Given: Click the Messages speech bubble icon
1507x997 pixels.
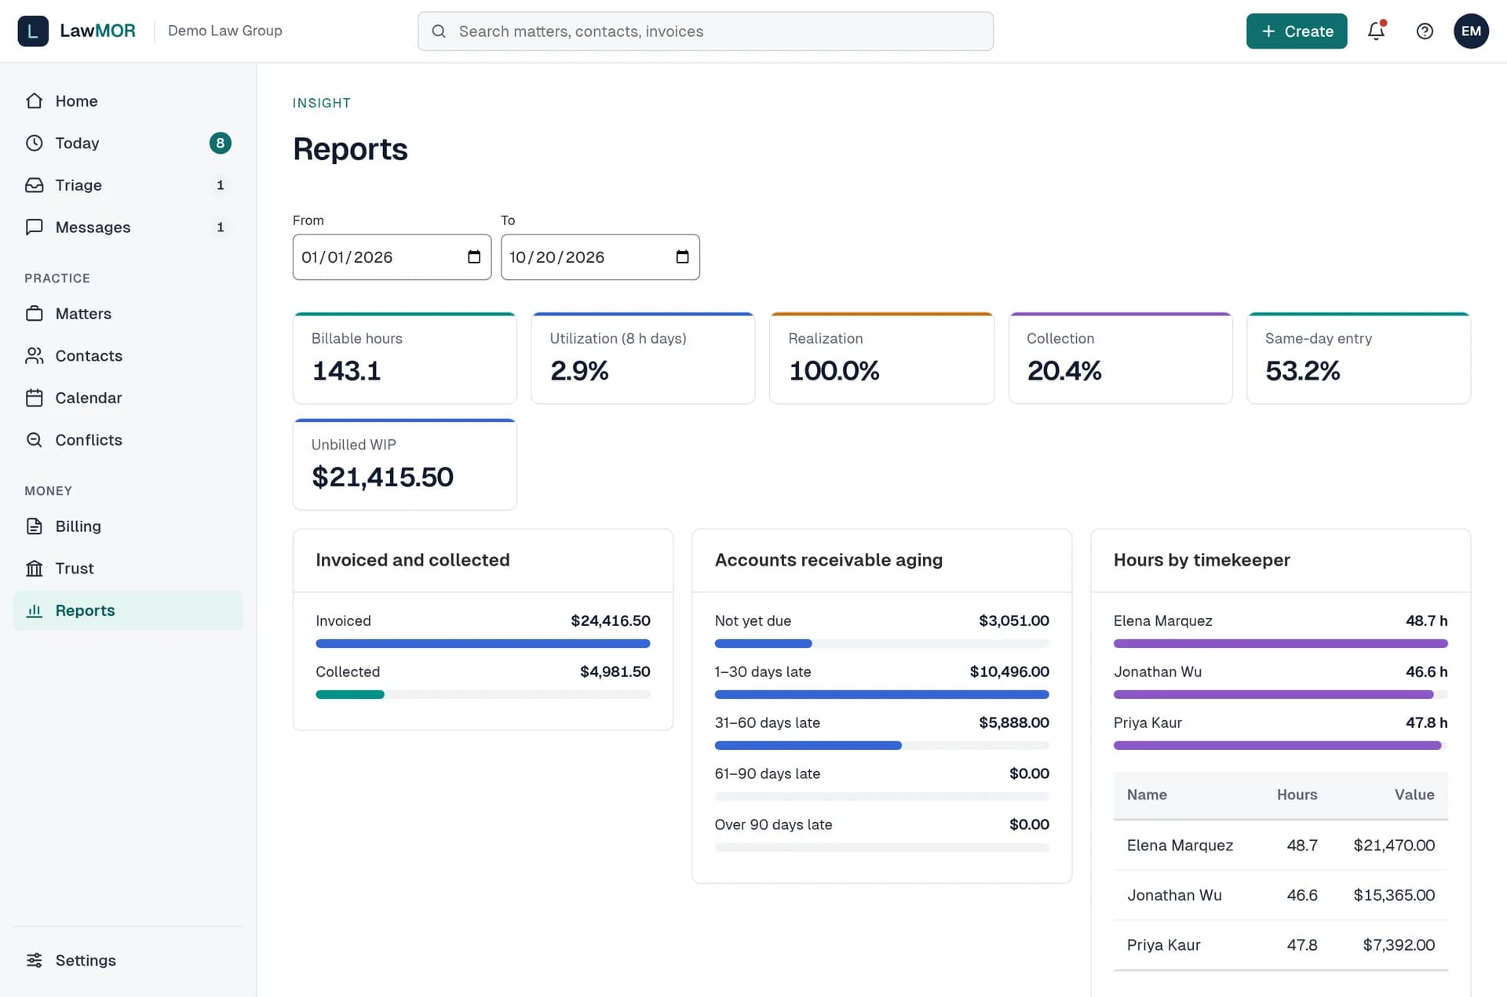Looking at the screenshot, I should pos(34,227).
